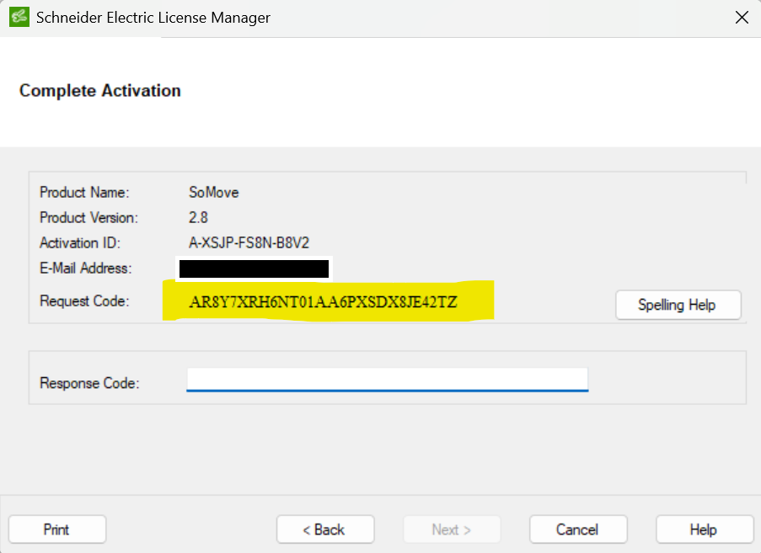Click the product name SoMove
Image resolution: width=761 pixels, height=553 pixels.
tap(213, 193)
